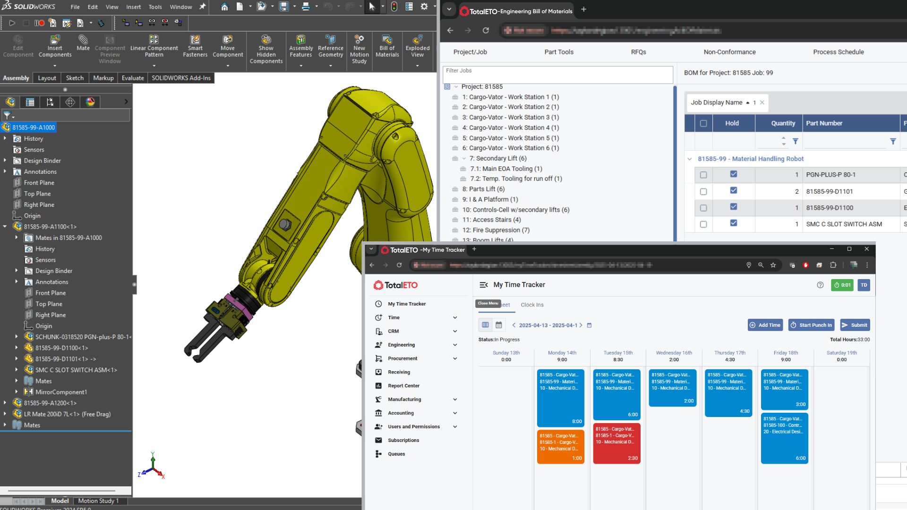Select the PGN-PLUS-P 80-1 row checkbox

click(703, 175)
